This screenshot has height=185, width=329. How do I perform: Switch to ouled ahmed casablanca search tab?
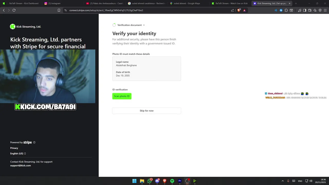[146, 3]
